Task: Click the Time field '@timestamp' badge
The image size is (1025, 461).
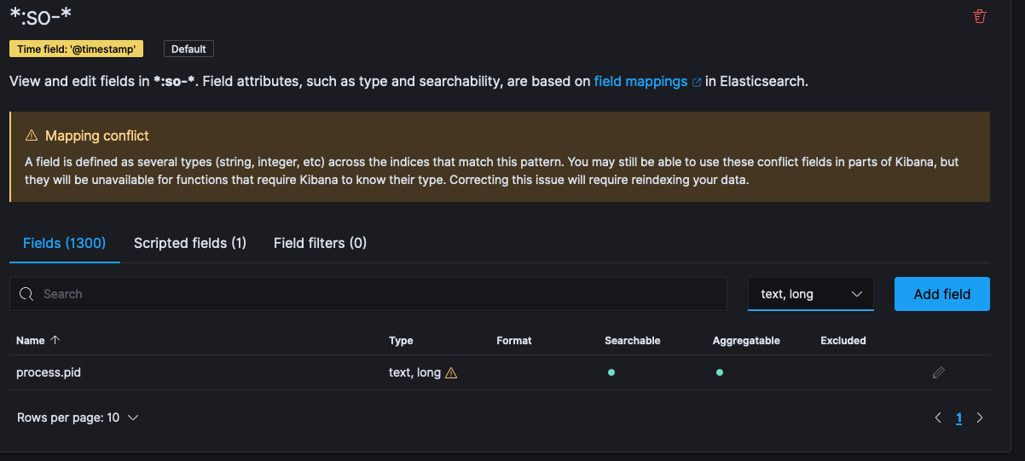Action: (x=77, y=49)
